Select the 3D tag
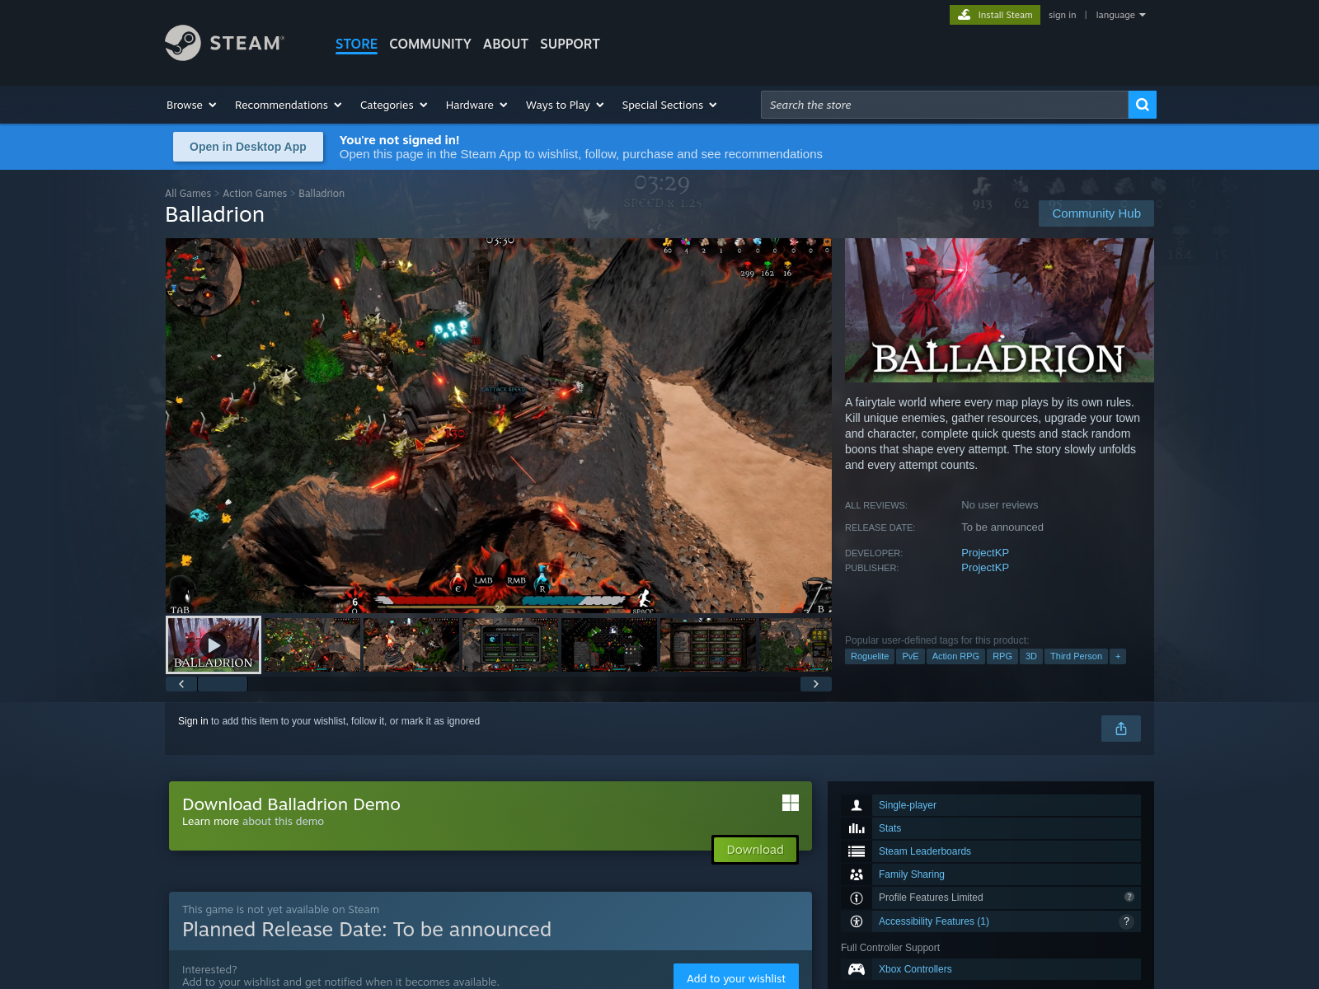Viewport: 1319px width, 989px height. [x=1031, y=656]
